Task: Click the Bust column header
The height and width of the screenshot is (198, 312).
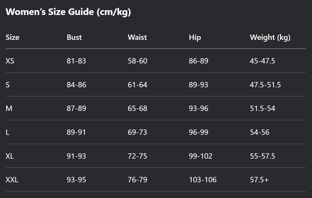Action: tap(74, 37)
